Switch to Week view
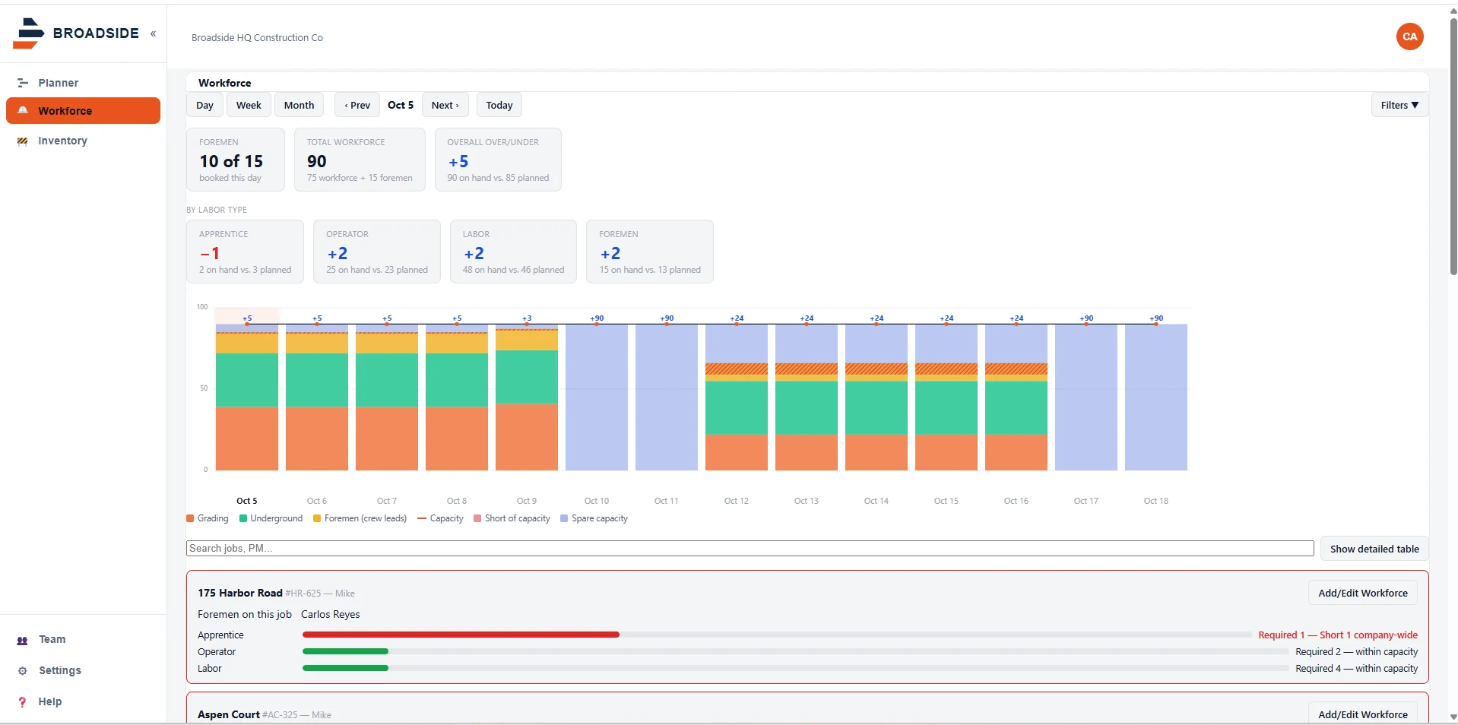The width and height of the screenshot is (1458, 725). [x=249, y=105]
